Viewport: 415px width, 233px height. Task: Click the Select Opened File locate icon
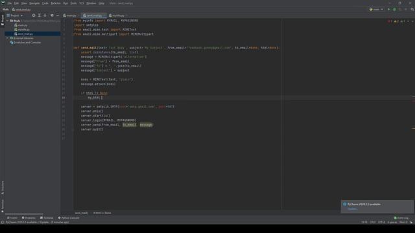[34, 16]
